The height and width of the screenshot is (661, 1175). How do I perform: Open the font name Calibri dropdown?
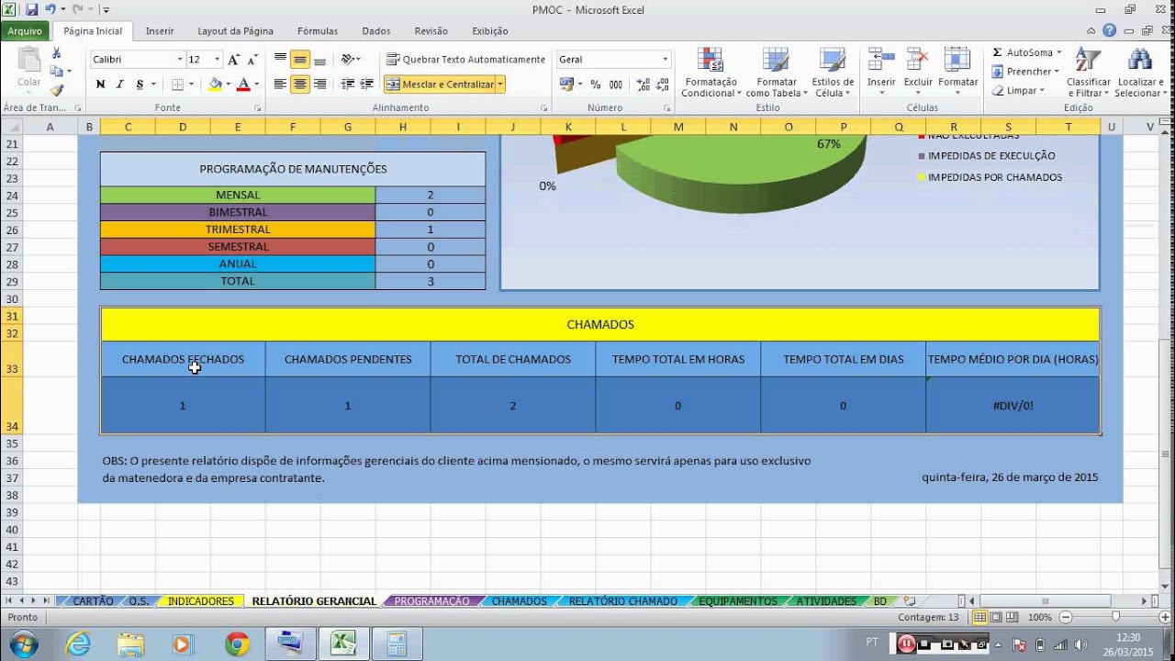tap(180, 60)
